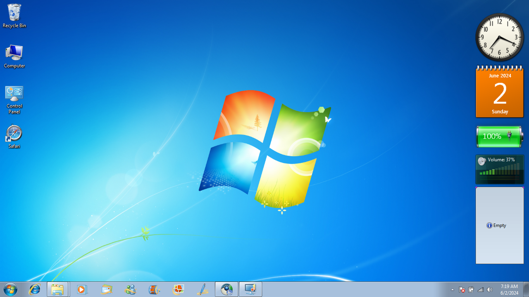Switch to the running monitor app in the taskbar
Viewport: 529px width, 297px height.
[x=250, y=290]
